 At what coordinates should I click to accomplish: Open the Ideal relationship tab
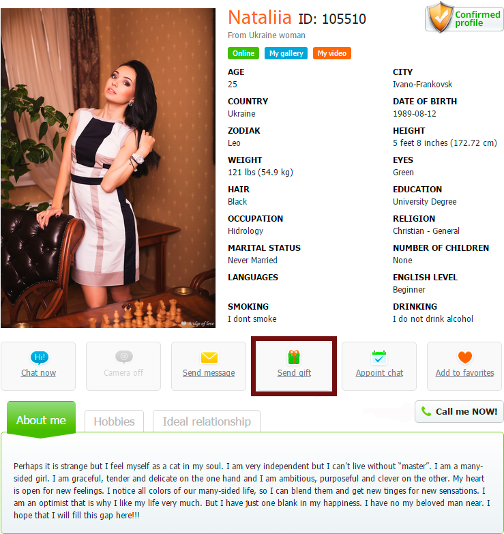pyautogui.click(x=207, y=421)
